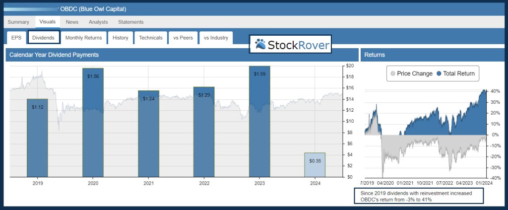Click the 2019 dividend bar showing $1.12
This screenshot has width=508, height=210.
pos(37,138)
